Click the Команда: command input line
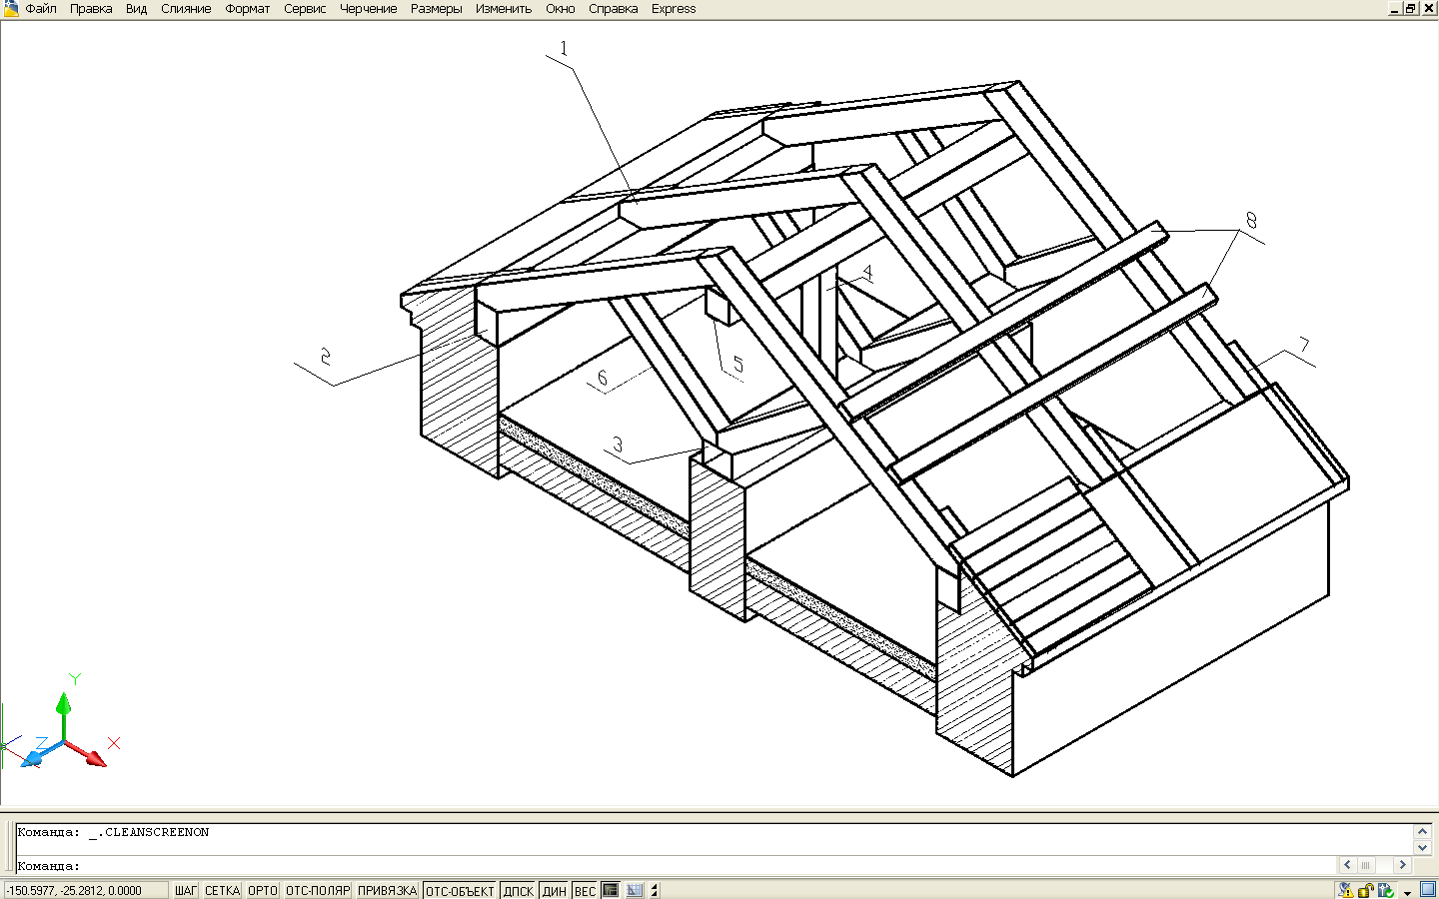The height and width of the screenshot is (899, 1439). pyautogui.click(x=677, y=865)
